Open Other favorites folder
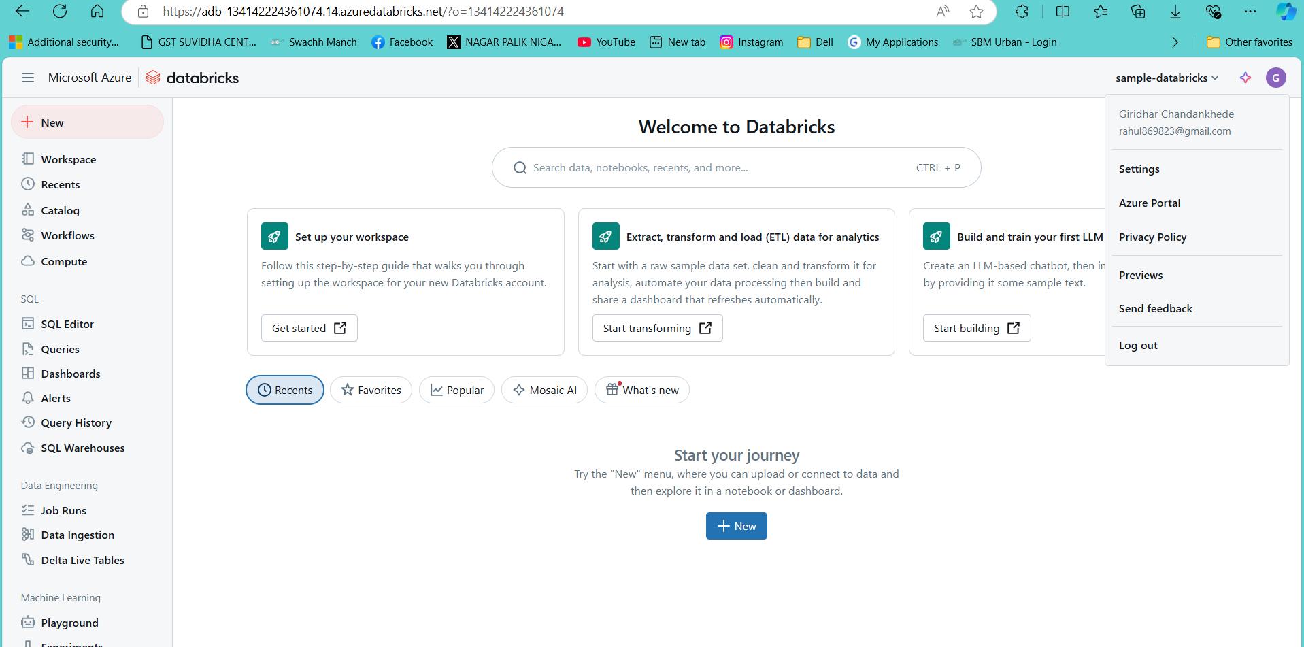 point(1250,42)
